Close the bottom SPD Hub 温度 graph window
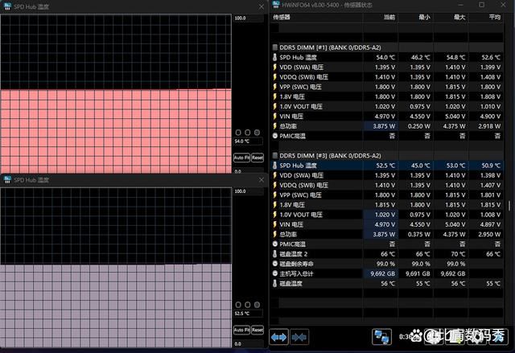 pyautogui.click(x=260, y=180)
